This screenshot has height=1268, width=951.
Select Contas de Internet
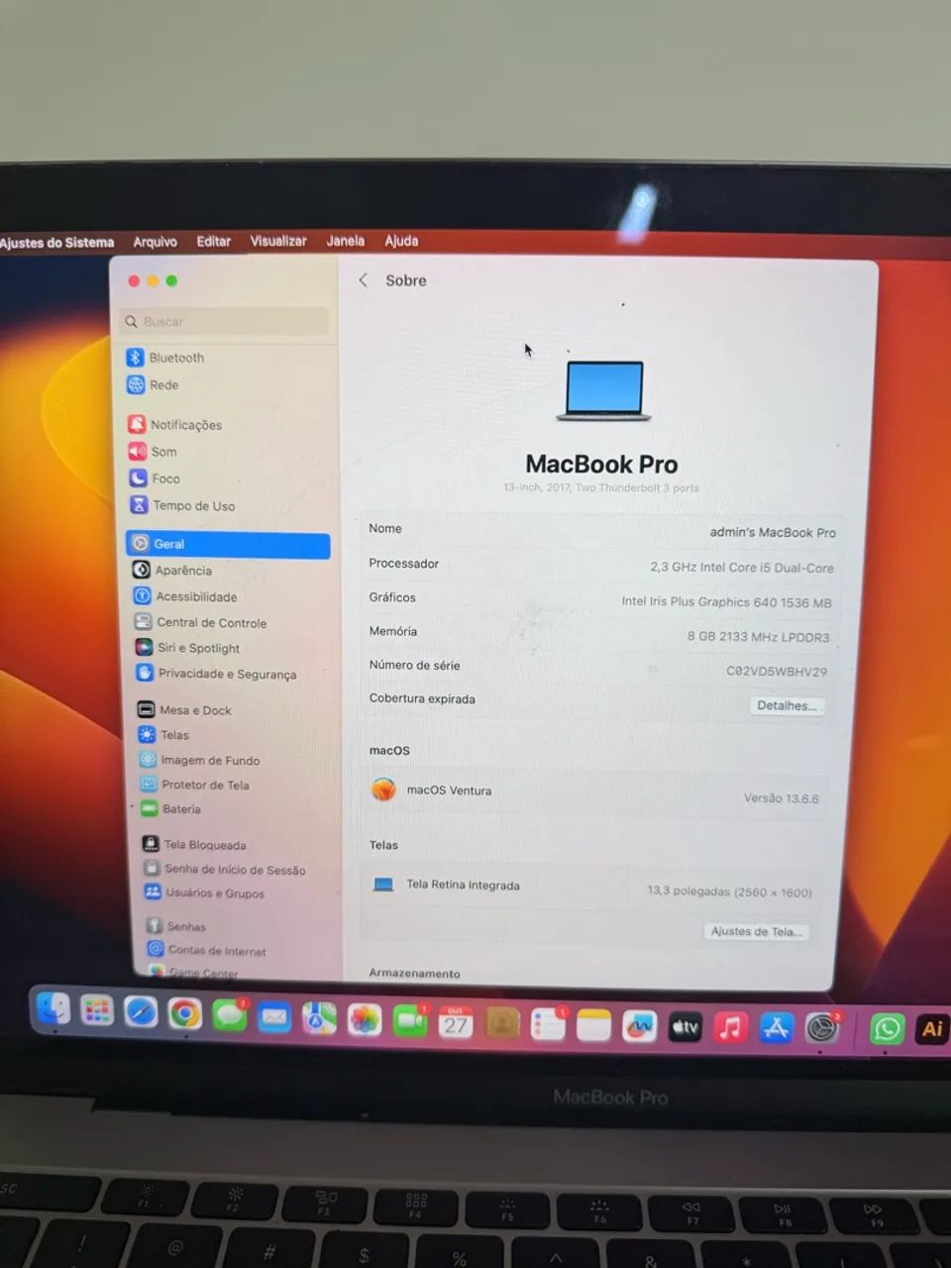(x=206, y=950)
